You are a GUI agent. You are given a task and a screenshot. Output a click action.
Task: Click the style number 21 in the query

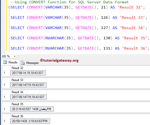pyautogui.click(x=103, y=7)
